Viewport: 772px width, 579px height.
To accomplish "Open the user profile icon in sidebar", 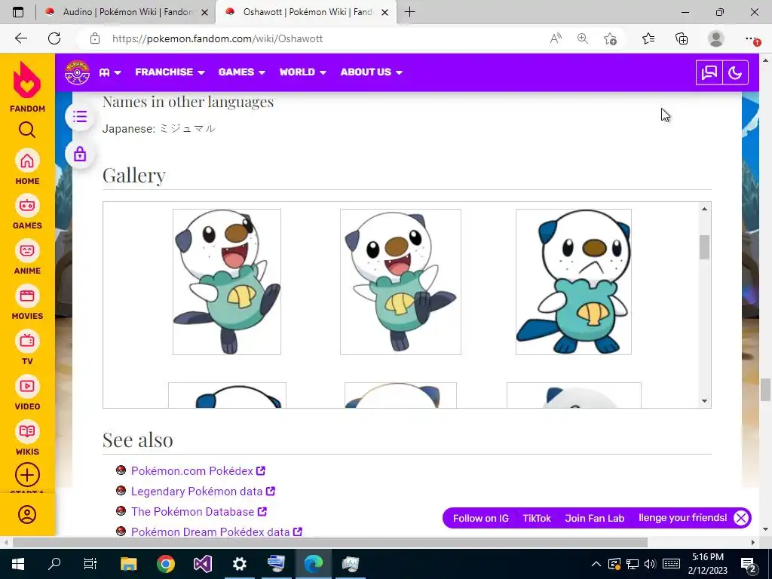I will [27, 514].
